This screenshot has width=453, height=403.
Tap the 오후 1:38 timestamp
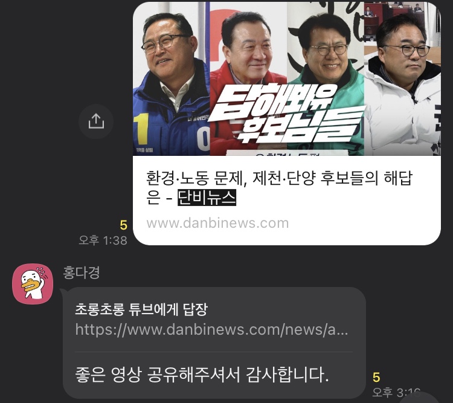tap(103, 240)
